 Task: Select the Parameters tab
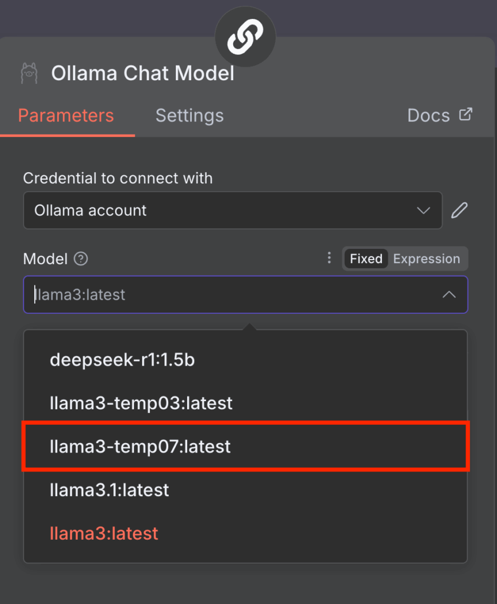pos(66,116)
